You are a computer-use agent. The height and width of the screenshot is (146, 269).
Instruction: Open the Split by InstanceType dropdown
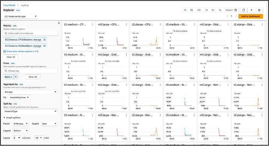30,111
